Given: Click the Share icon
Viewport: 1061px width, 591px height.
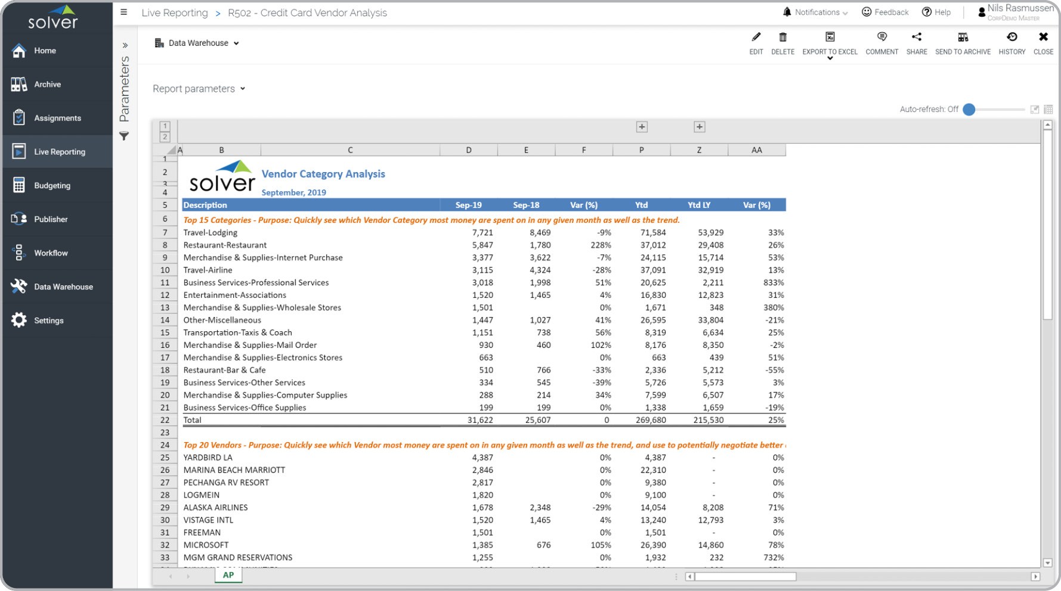Looking at the screenshot, I should (916, 38).
